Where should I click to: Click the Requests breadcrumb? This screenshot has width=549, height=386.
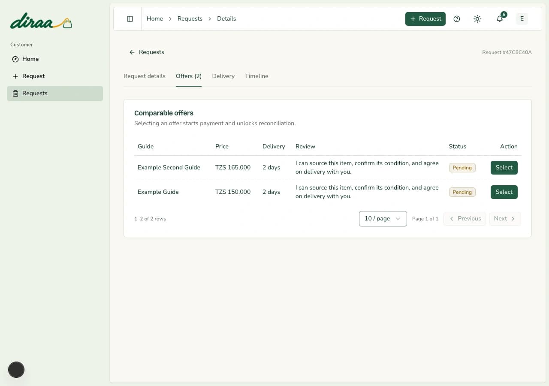[190, 19]
